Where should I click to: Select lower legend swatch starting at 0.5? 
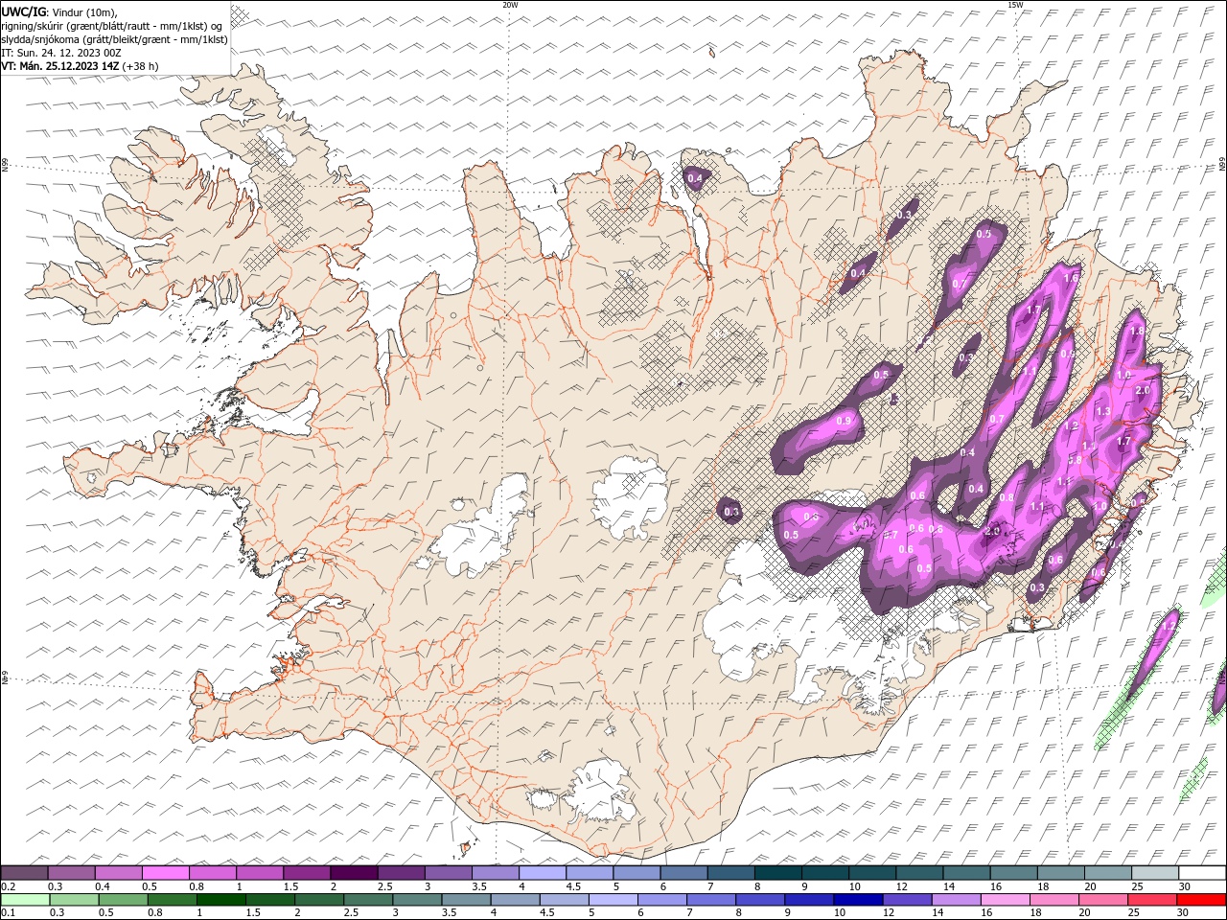pyautogui.click(x=124, y=900)
